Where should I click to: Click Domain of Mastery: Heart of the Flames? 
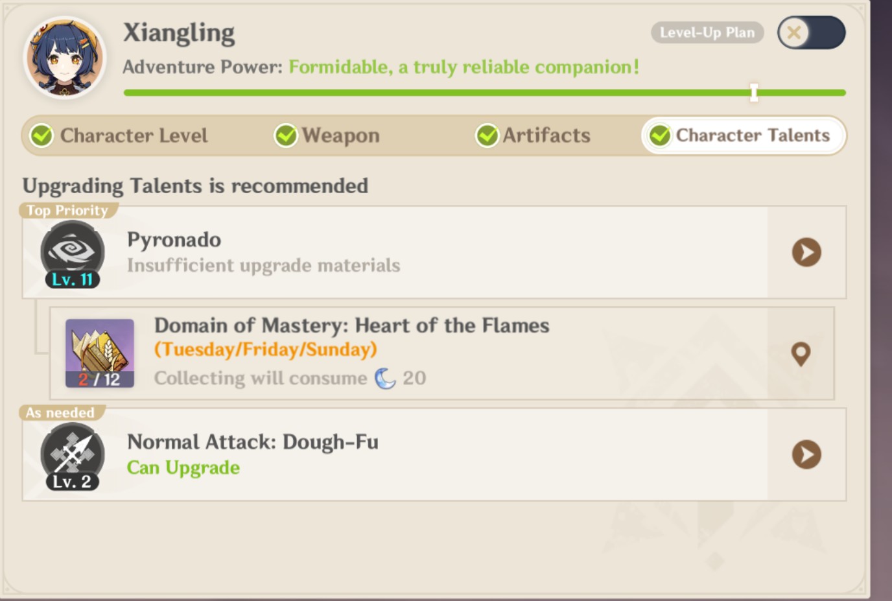point(351,325)
